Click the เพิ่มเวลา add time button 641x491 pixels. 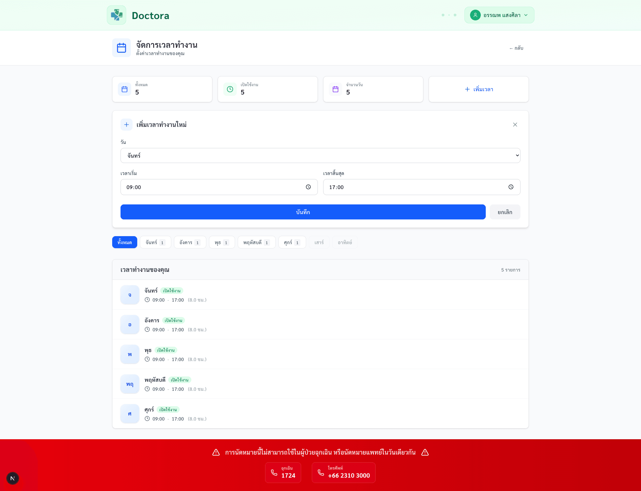(478, 89)
